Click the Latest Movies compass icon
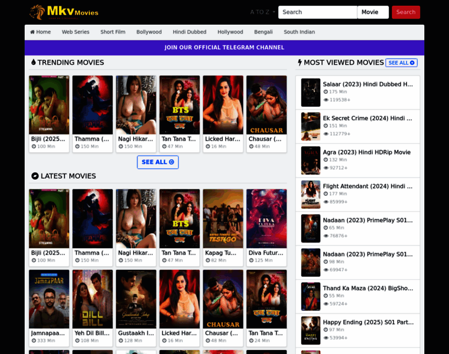Screen dimensions: 449x354 coord(35,176)
